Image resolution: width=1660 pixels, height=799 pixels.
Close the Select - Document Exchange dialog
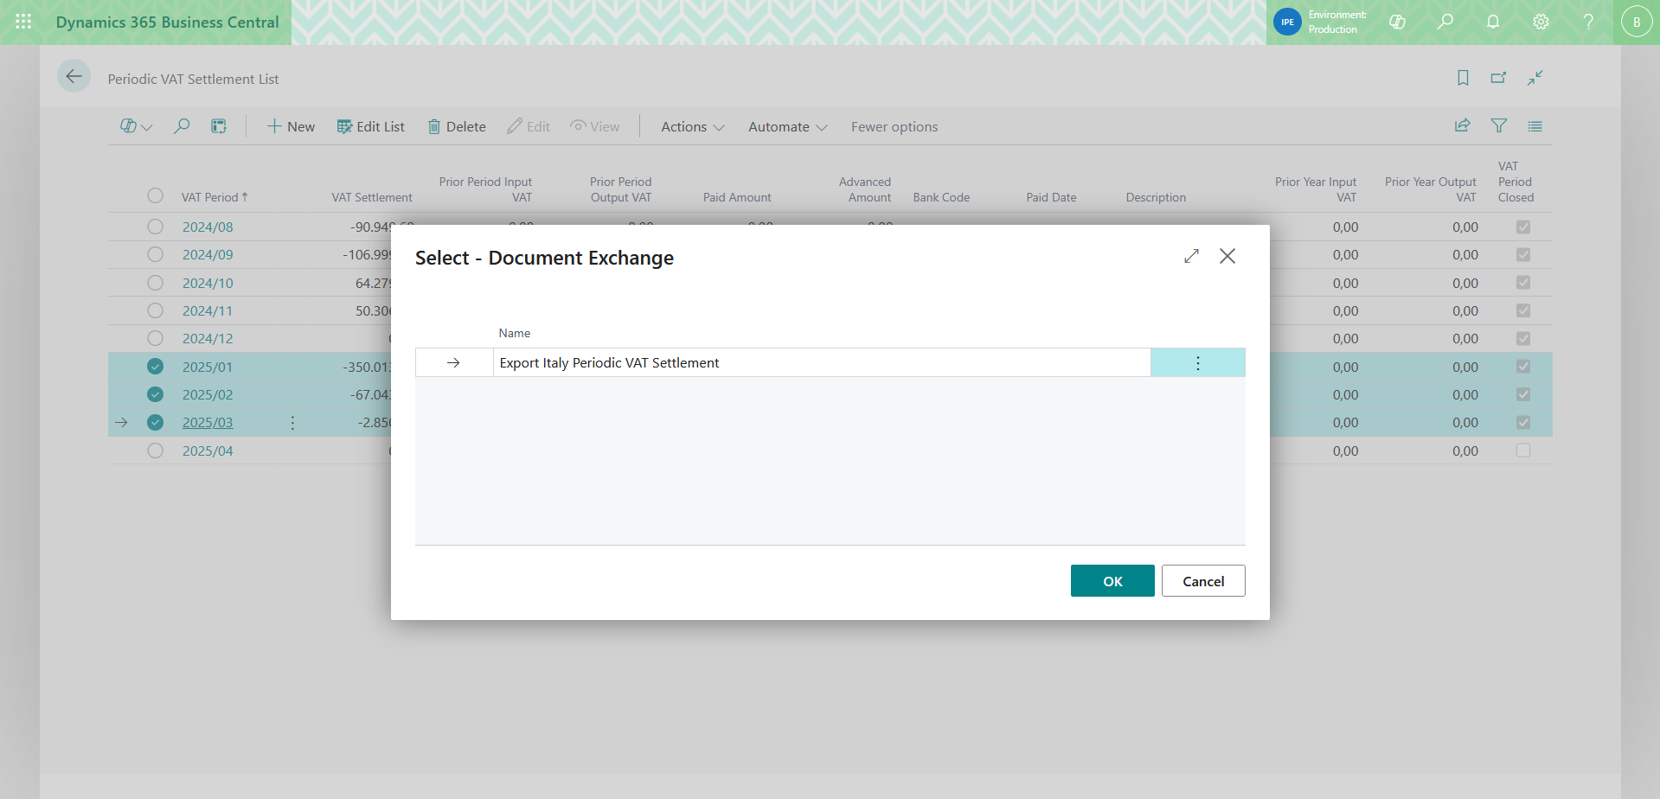(x=1227, y=256)
